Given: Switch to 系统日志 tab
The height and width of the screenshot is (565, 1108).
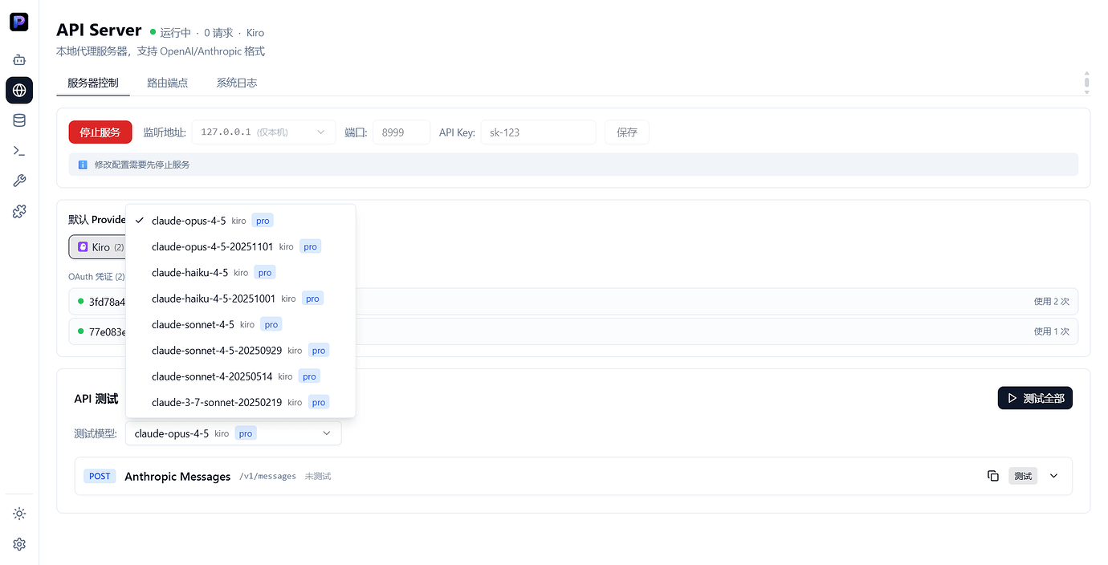Looking at the screenshot, I should [237, 83].
